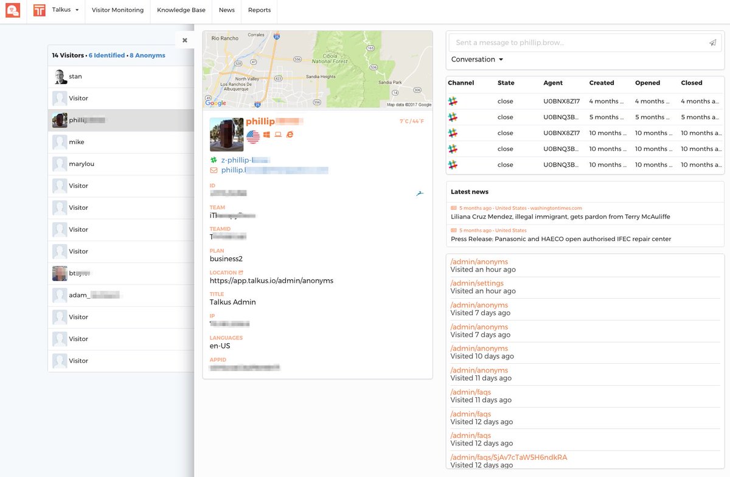Sort table by Created column header

(x=602, y=83)
